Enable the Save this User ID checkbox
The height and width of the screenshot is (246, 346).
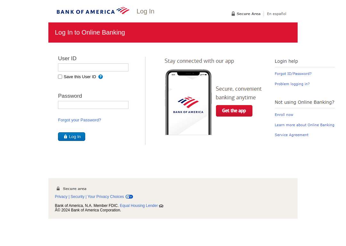tap(60, 77)
